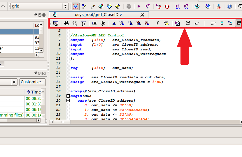Click the yellow scroll insert template icon

(166, 23)
